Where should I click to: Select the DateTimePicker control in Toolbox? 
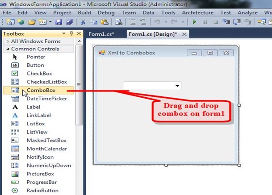(38, 99)
